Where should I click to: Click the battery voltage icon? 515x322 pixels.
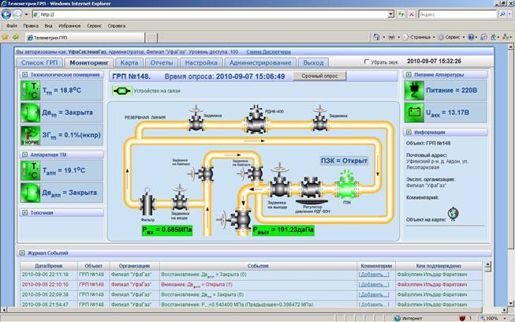414,112
